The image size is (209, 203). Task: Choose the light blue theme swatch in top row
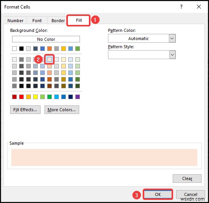71,49
